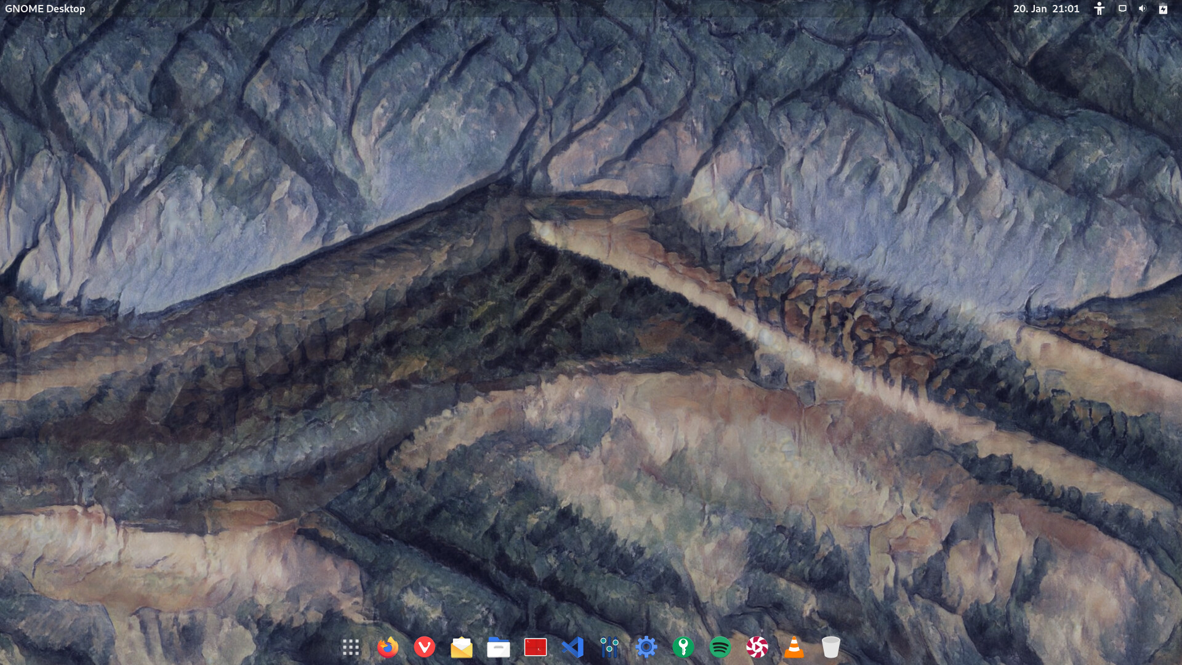Open the Vivaldi browser

[x=424, y=647]
